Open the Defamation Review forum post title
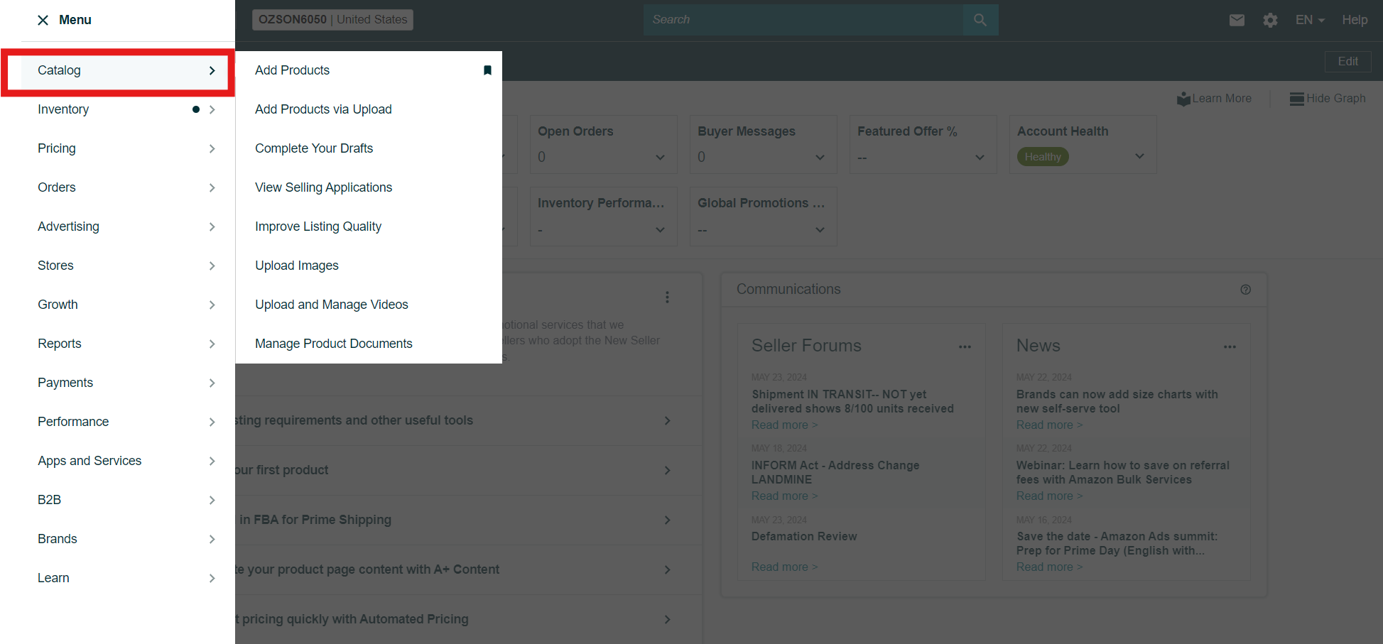Viewport: 1383px width, 644px height. [x=804, y=537]
